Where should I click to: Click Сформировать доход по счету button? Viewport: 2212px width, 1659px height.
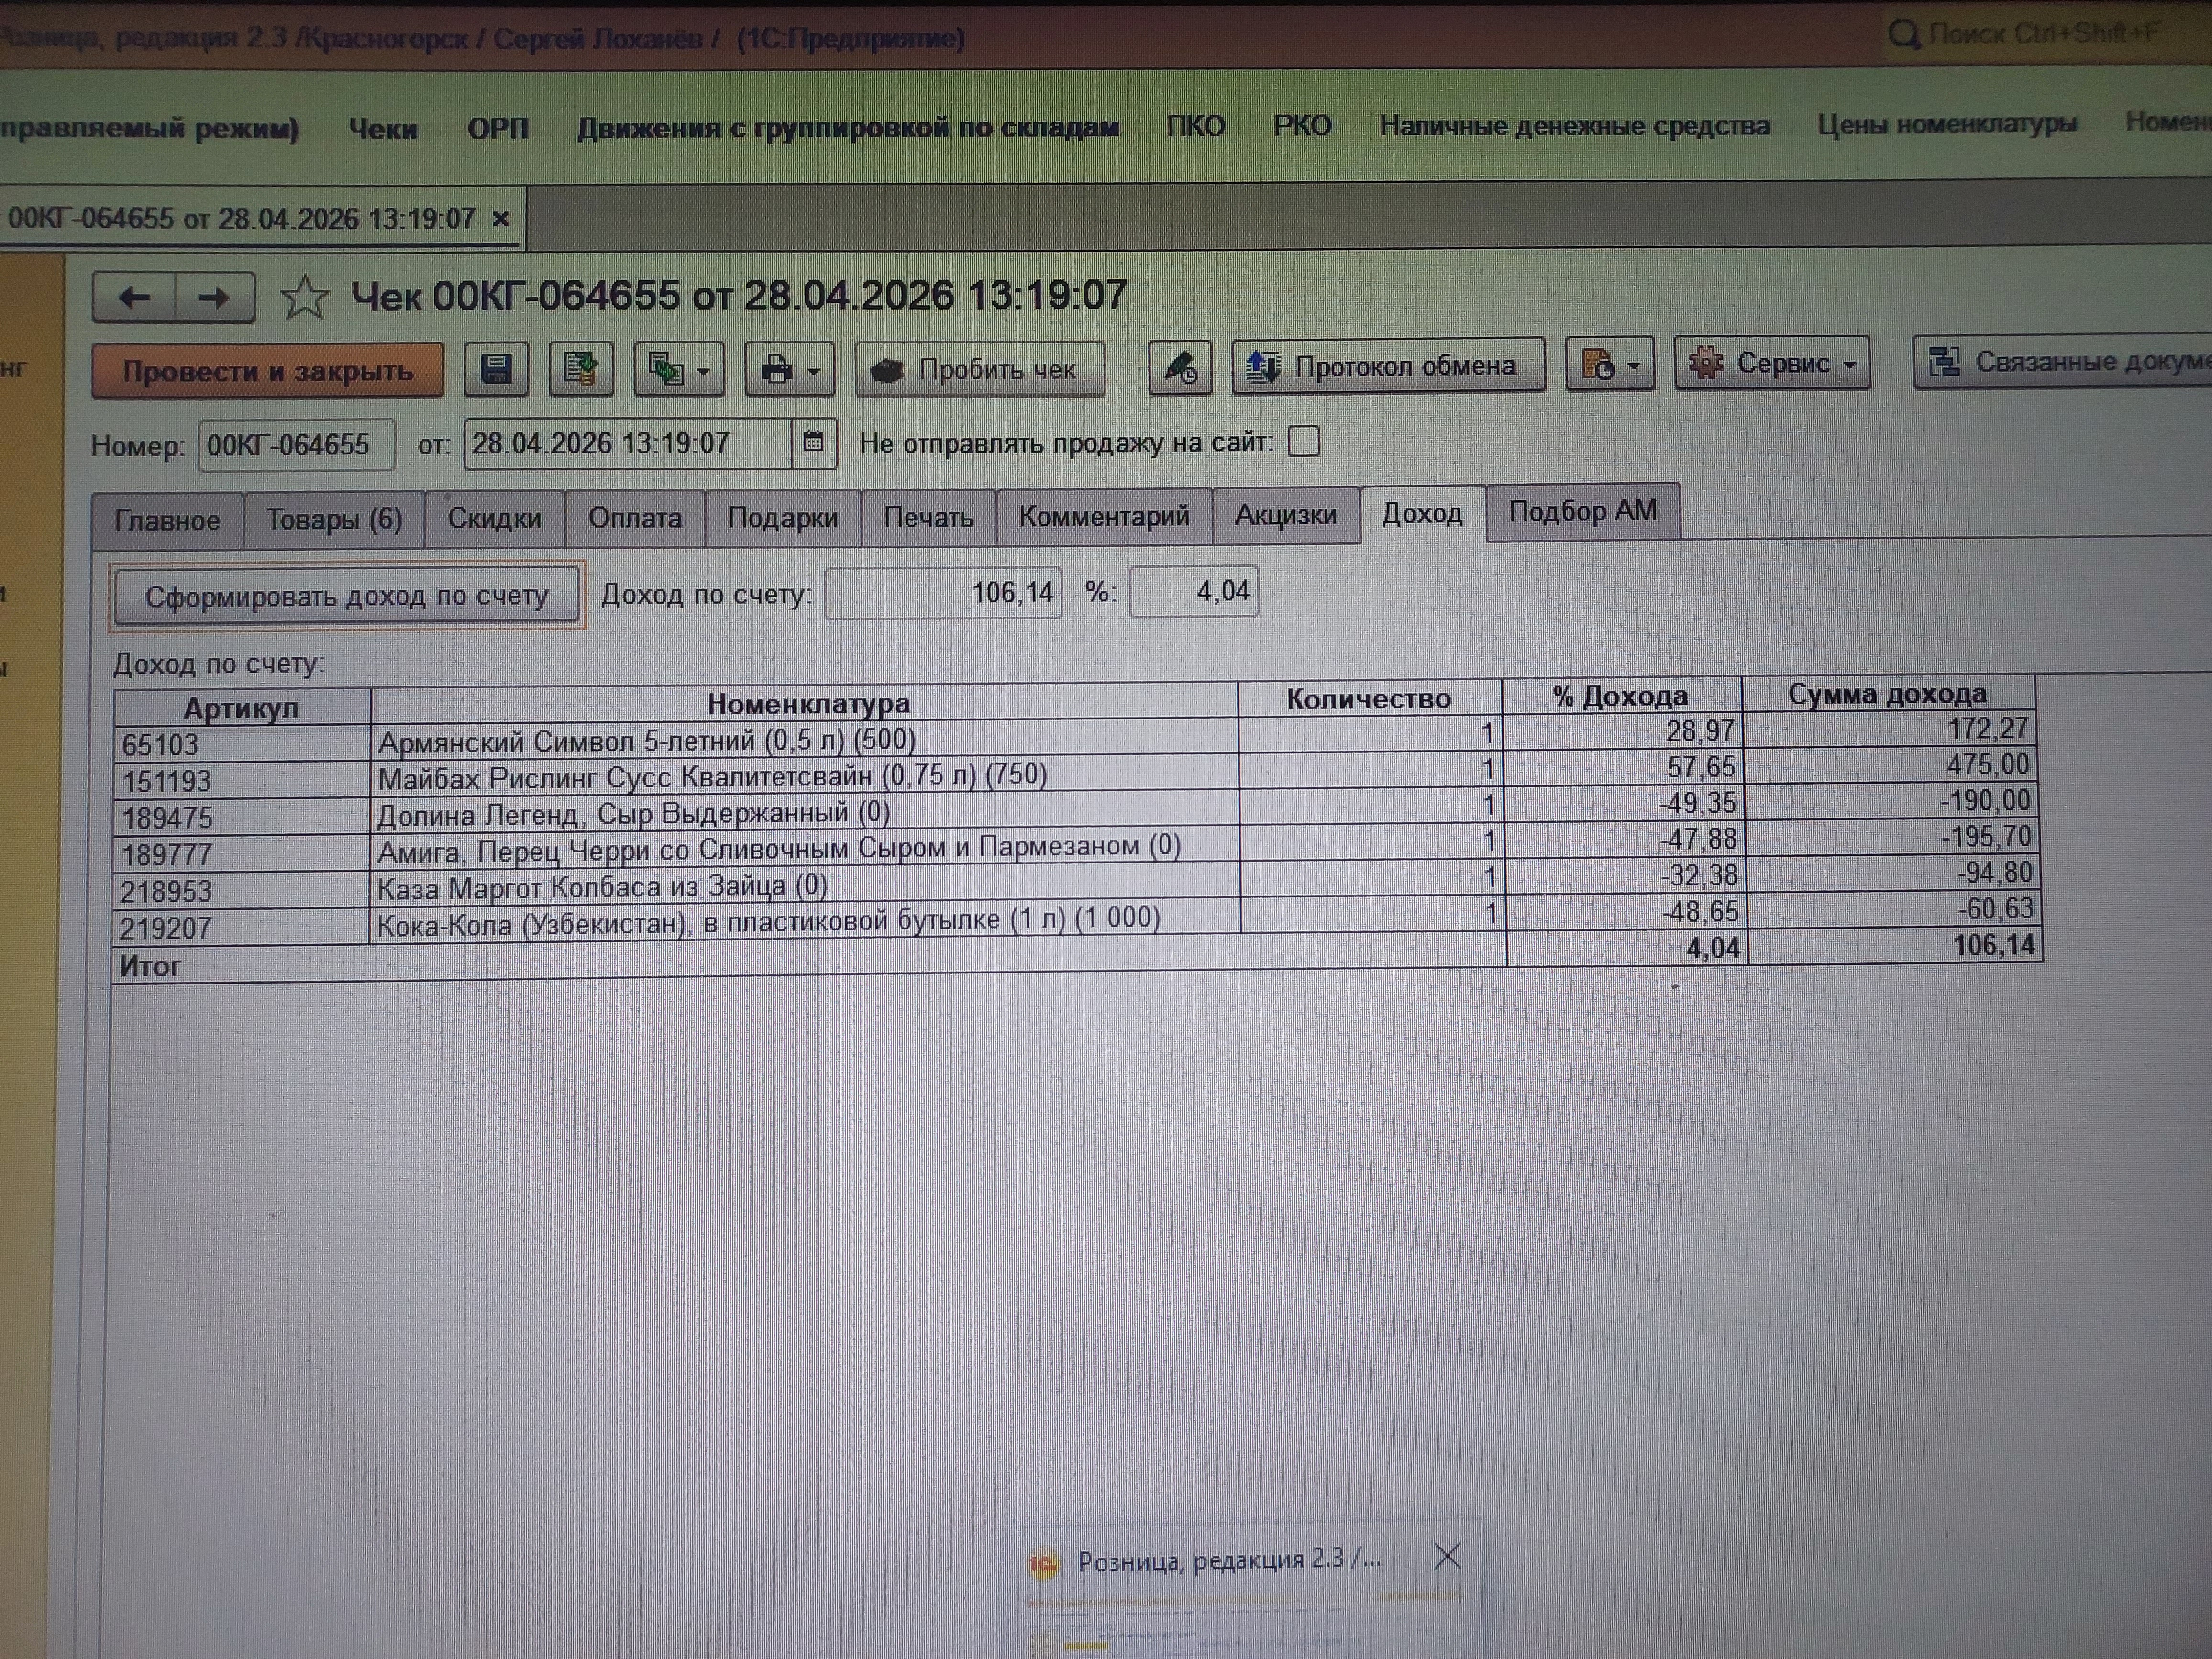(346, 597)
